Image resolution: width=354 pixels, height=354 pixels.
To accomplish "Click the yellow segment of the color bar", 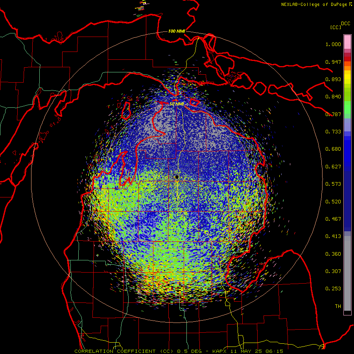I will pos(347,79).
